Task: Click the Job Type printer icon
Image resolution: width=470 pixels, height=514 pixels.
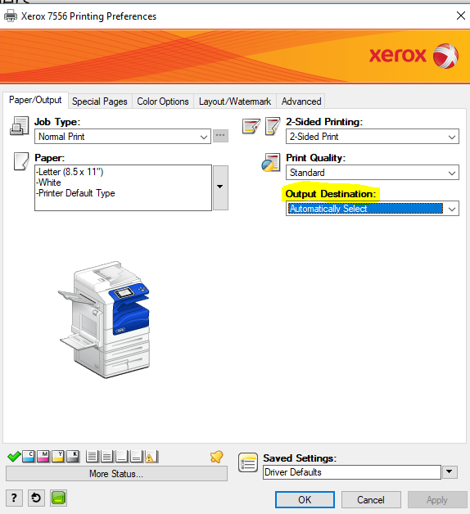Action: tap(20, 126)
